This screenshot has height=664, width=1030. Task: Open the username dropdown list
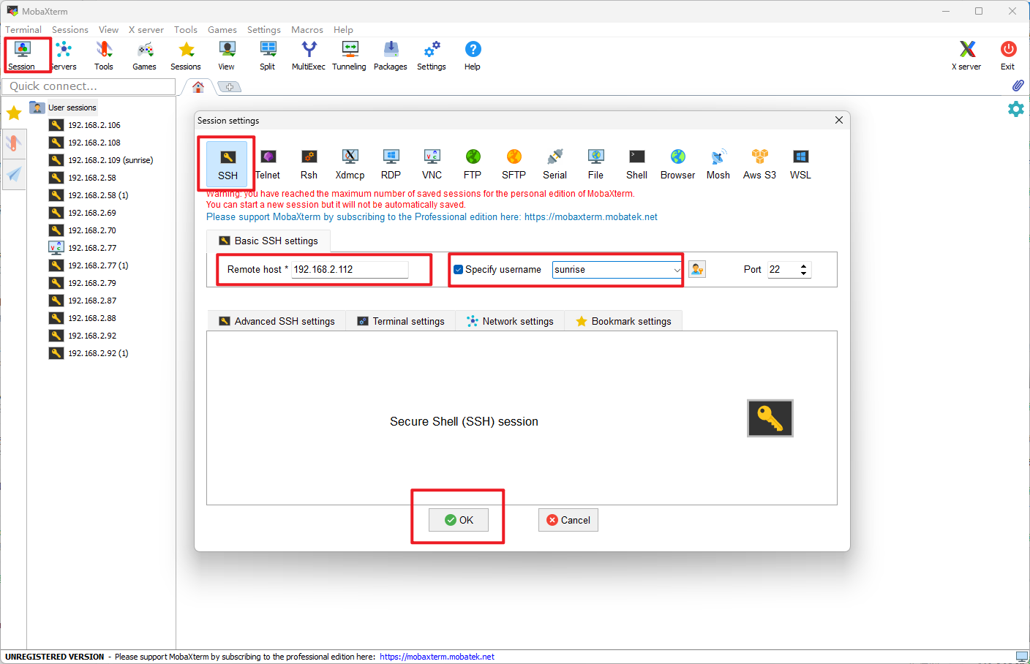(677, 270)
